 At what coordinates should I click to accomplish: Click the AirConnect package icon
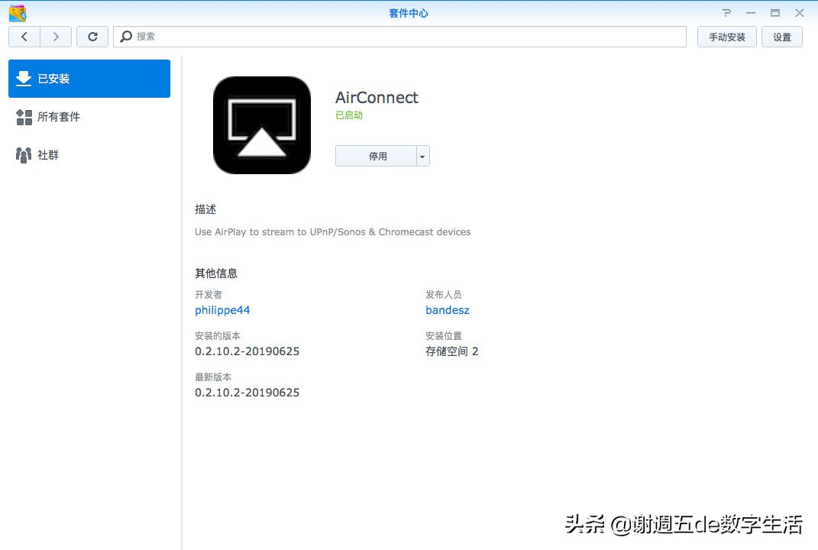(261, 125)
